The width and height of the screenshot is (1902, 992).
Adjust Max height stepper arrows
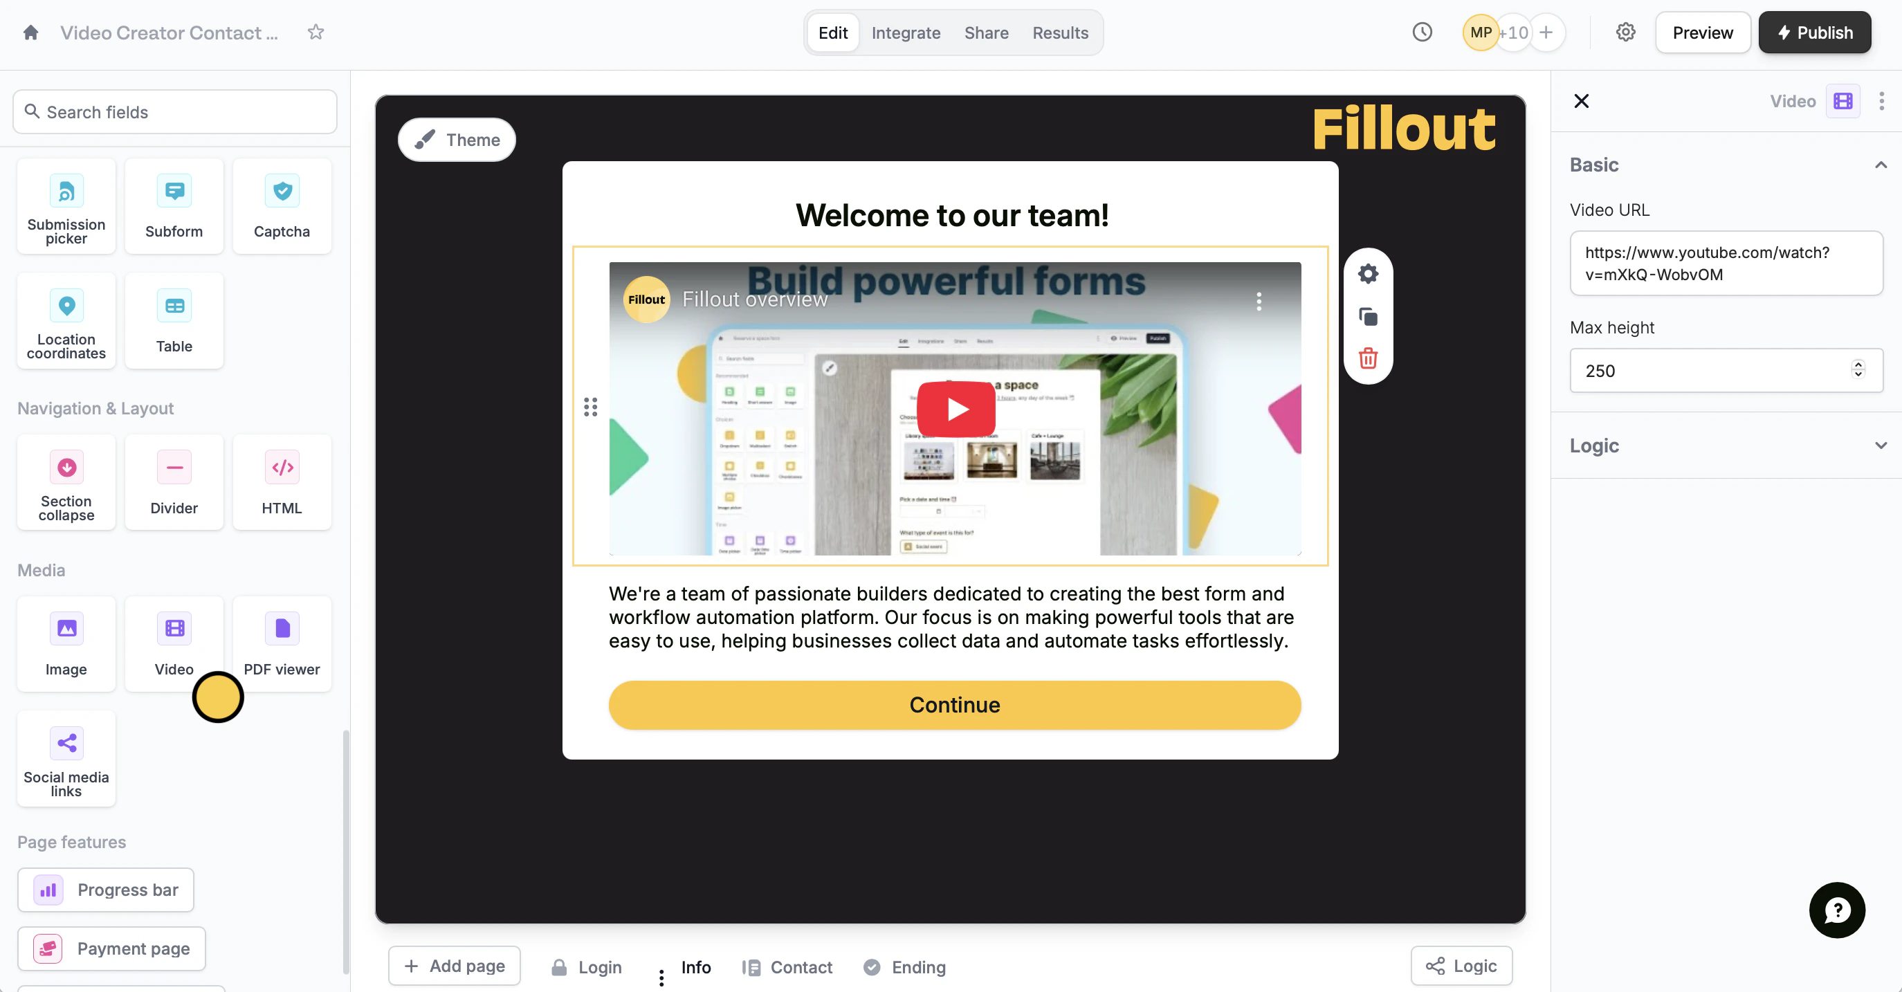(1858, 369)
